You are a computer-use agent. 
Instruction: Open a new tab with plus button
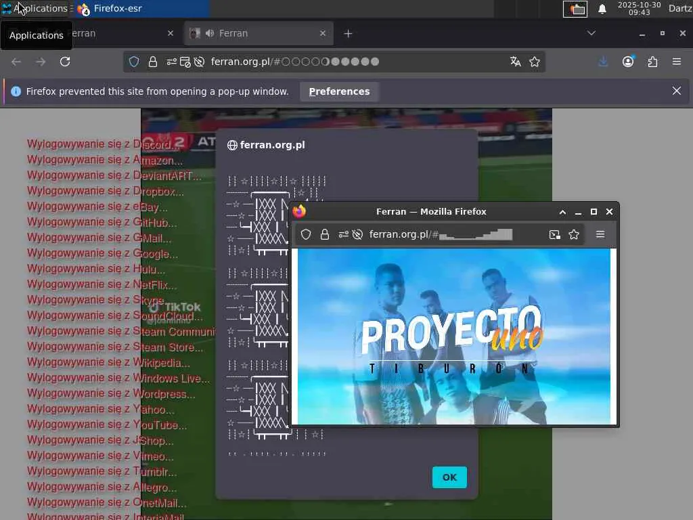coord(349,34)
